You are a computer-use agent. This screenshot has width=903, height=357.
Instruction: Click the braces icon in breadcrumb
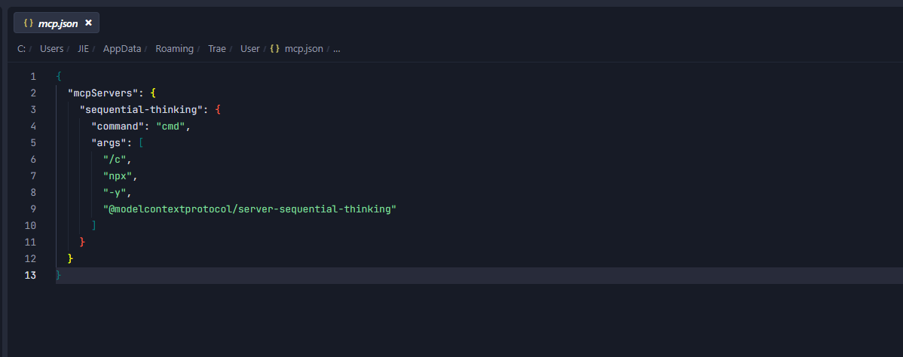(274, 49)
